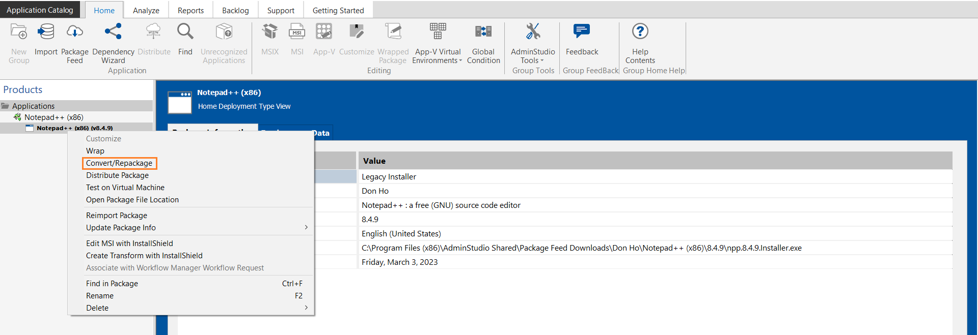Open the Global Condition tool
The height and width of the screenshot is (335, 978).
(483, 33)
